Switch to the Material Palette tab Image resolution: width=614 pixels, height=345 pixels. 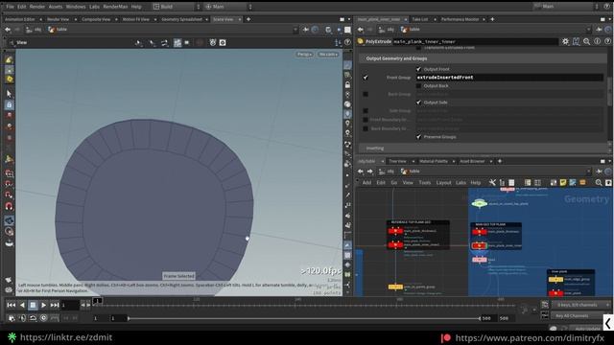433,161
